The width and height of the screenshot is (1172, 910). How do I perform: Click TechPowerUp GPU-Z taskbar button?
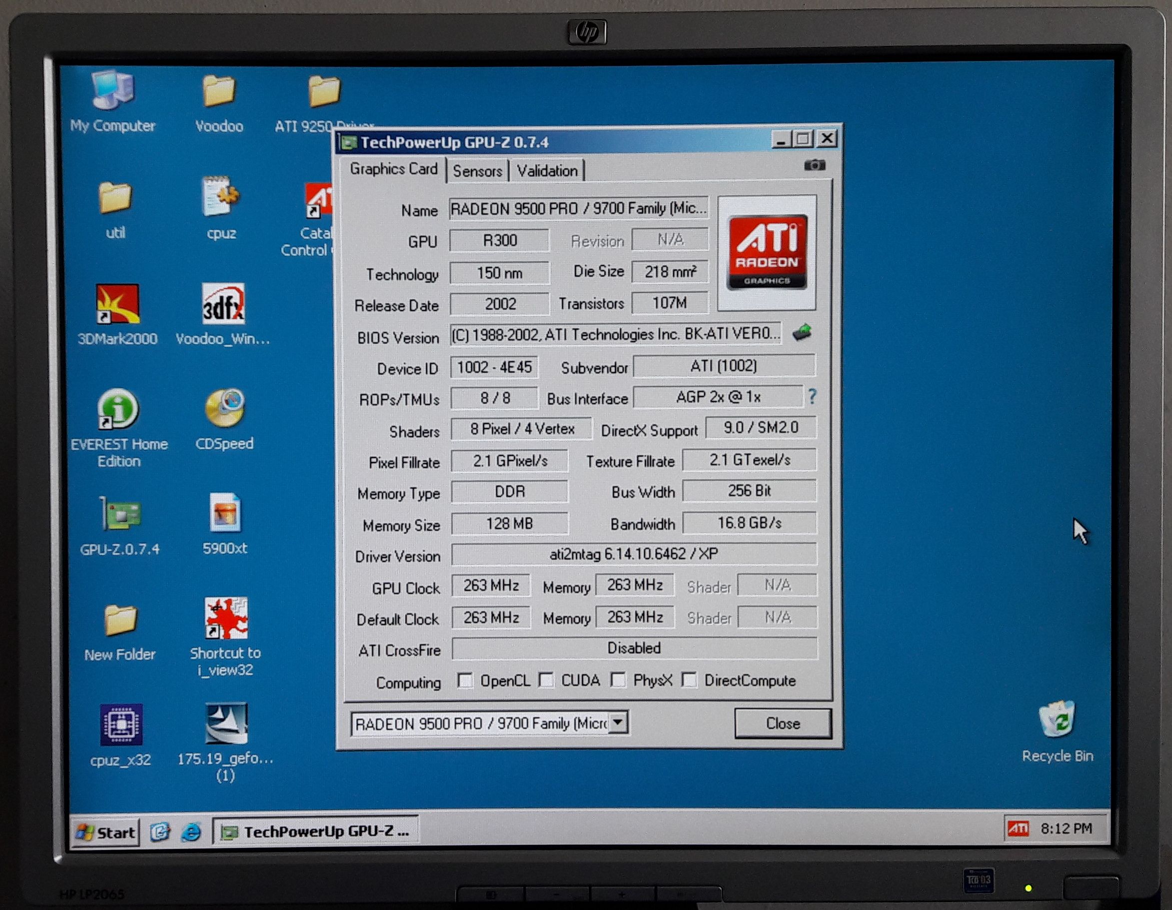coord(315,832)
